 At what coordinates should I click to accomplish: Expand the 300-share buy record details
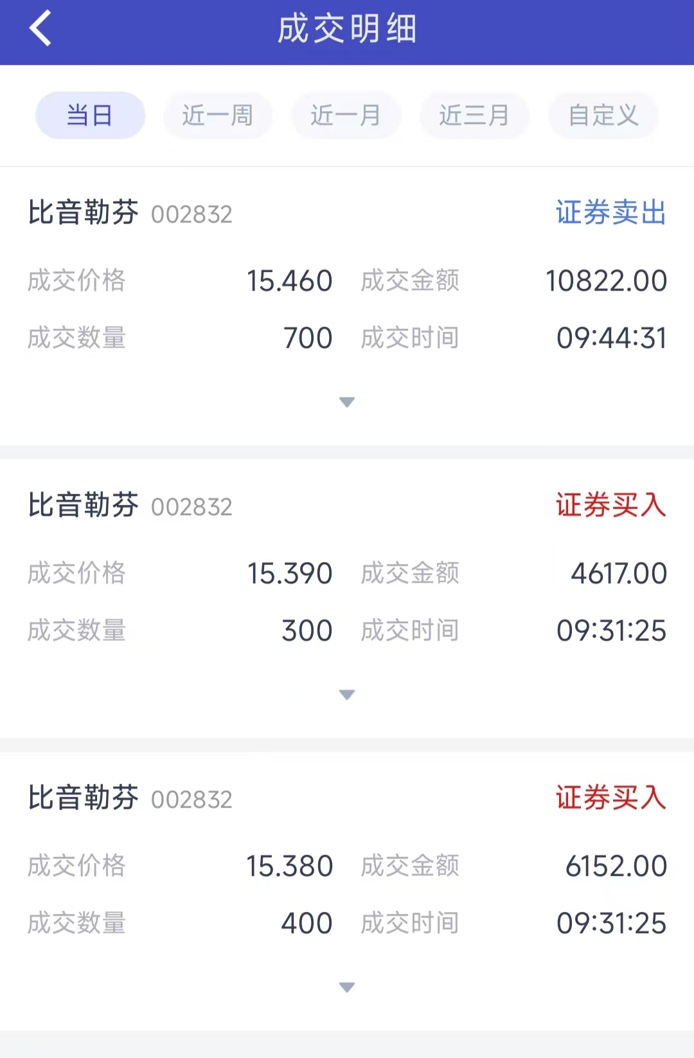[347, 695]
